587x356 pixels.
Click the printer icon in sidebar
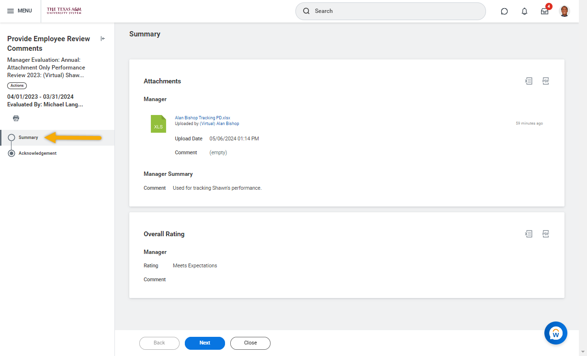pos(16,118)
